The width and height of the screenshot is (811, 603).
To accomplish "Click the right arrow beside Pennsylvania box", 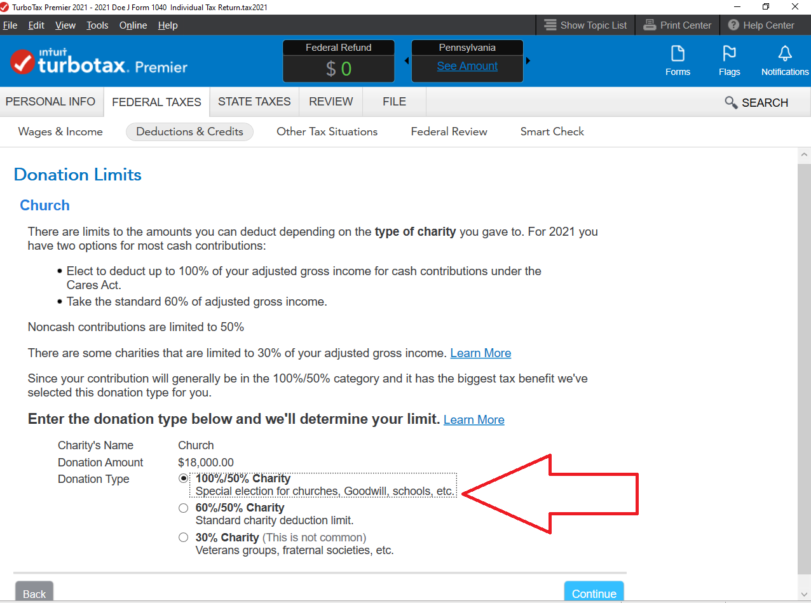I will 528,61.
